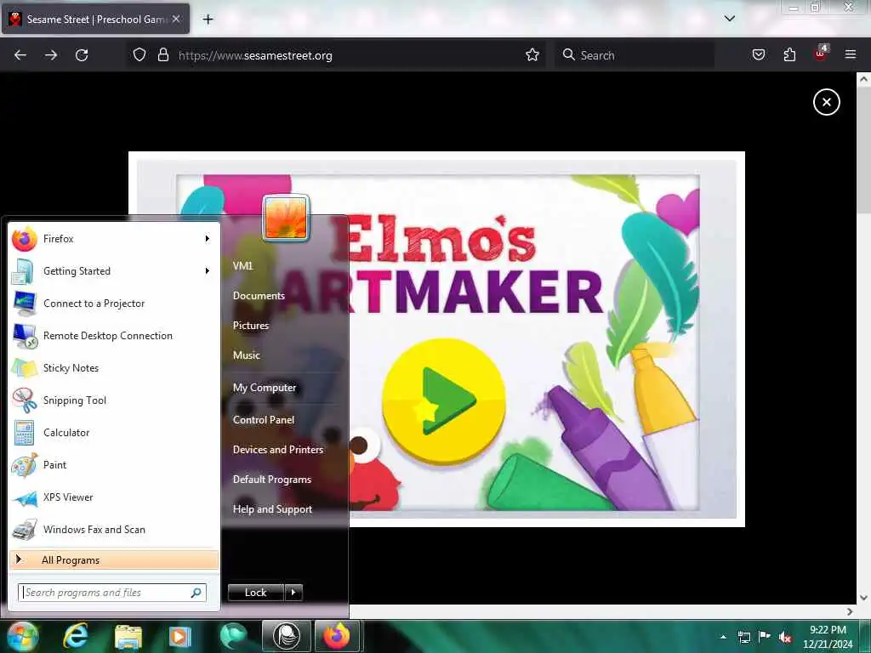Open Pictures in the Start menu

(x=251, y=326)
